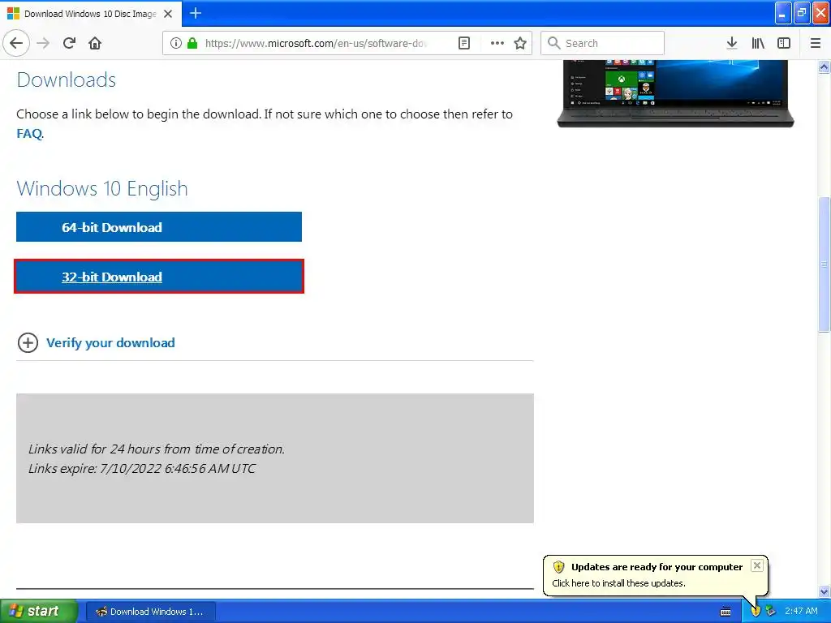Select Download Windows 1... taskbar button
This screenshot has width=831, height=623.
tap(150, 612)
